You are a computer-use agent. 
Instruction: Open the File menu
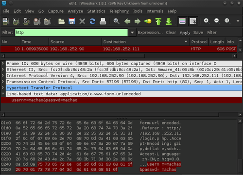[6, 11]
